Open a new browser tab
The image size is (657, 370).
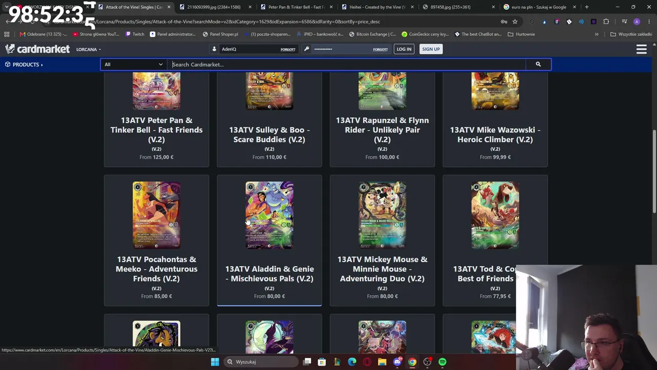point(587,7)
